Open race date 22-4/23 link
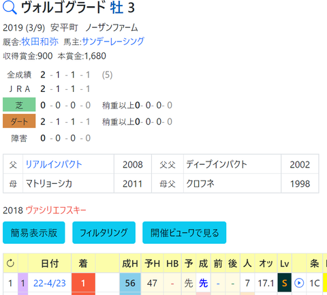The height and width of the screenshot is (295, 327). coord(50,283)
